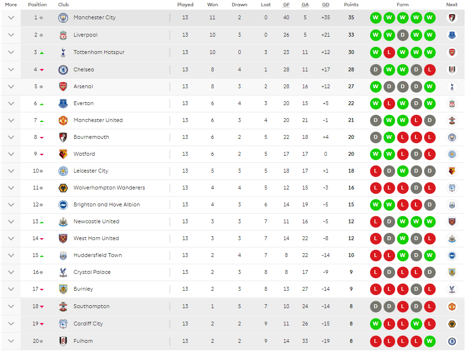
Task: Expand the Arsenal row chevron
Action: [x=11, y=86]
